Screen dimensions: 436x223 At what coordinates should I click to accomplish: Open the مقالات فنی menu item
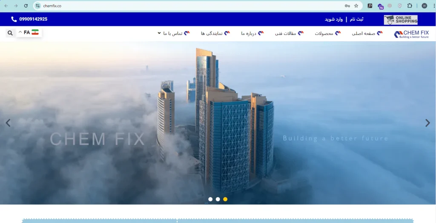289,33
